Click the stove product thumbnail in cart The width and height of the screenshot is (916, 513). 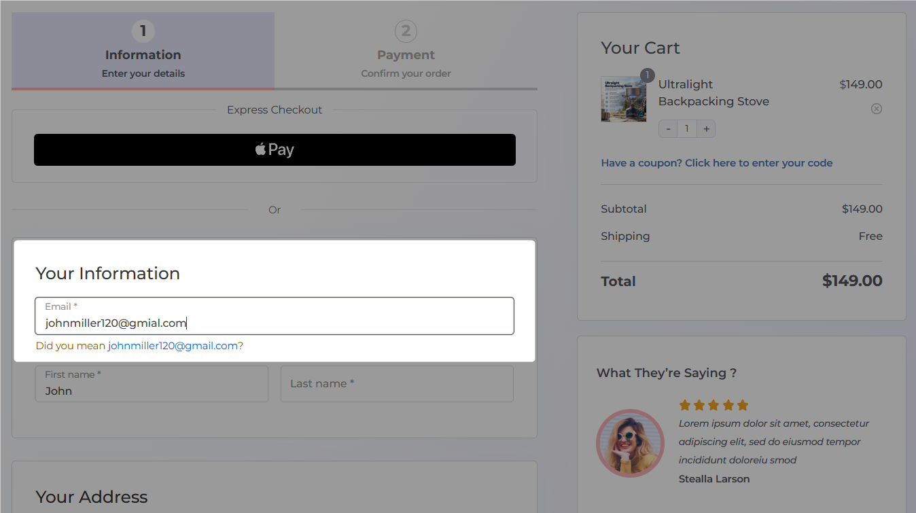[623, 99]
